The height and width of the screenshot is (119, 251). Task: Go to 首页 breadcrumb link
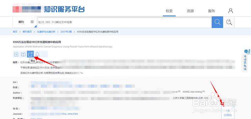[15, 32]
